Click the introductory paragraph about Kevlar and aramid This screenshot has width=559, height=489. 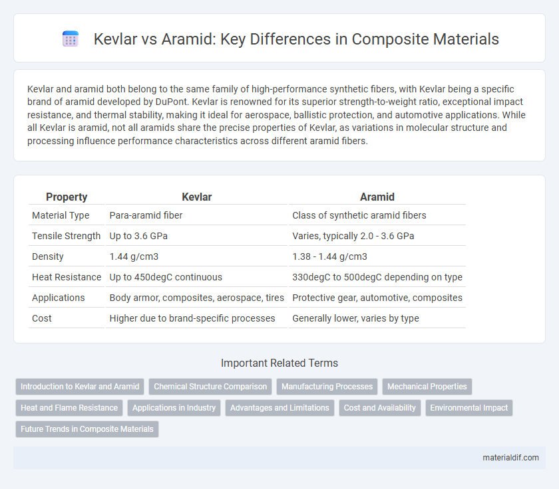coord(276,115)
